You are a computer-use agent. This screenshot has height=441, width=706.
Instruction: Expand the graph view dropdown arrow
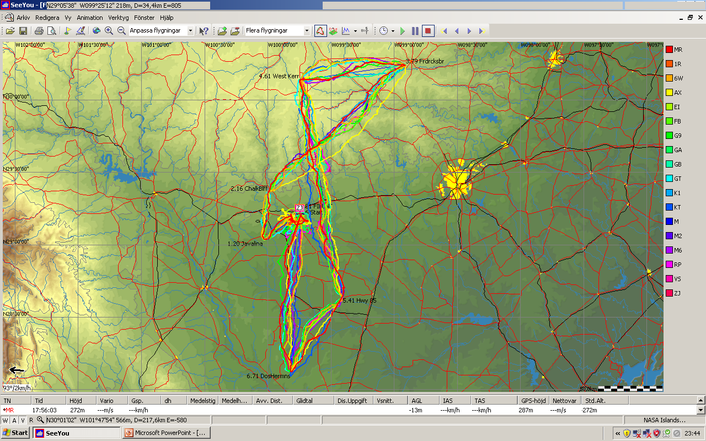pyautogui.click(x=355, y=31)
